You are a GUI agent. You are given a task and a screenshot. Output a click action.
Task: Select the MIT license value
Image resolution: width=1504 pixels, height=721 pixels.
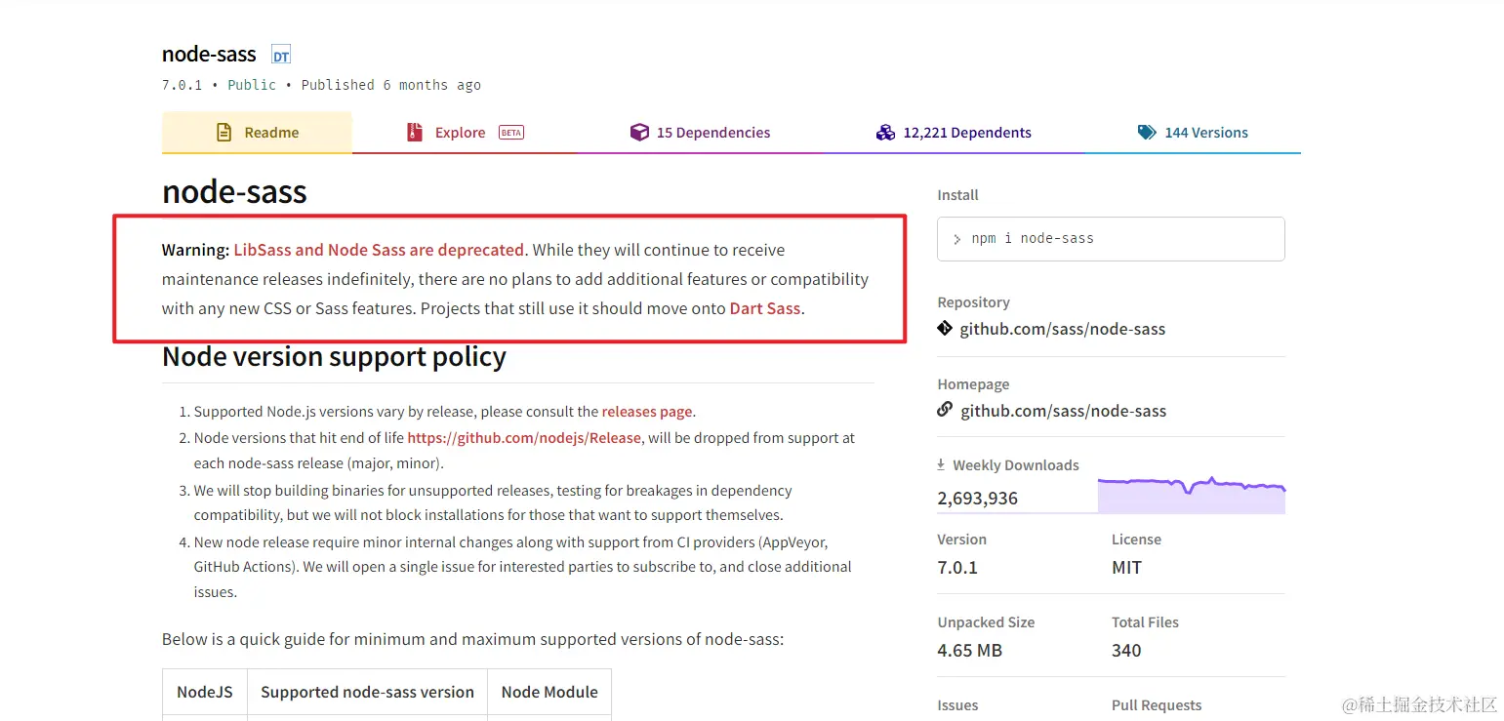tap(1126, 568)
